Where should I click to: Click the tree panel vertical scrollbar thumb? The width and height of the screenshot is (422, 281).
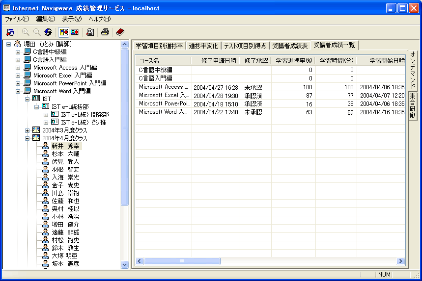pos(124,127)
